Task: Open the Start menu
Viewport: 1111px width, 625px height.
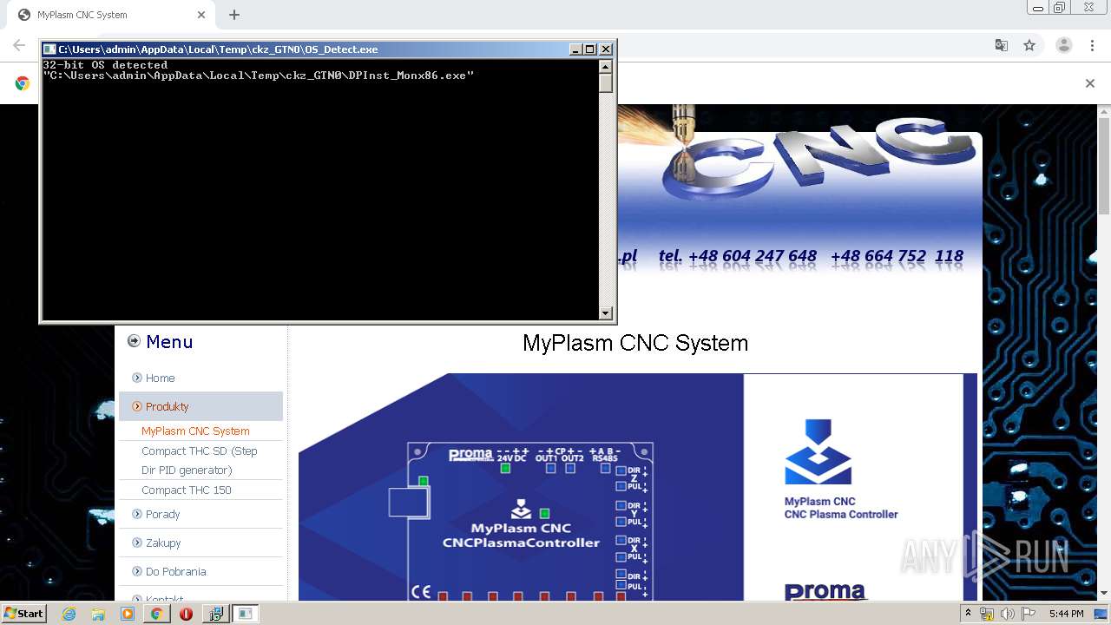Action: coord(23,614)
